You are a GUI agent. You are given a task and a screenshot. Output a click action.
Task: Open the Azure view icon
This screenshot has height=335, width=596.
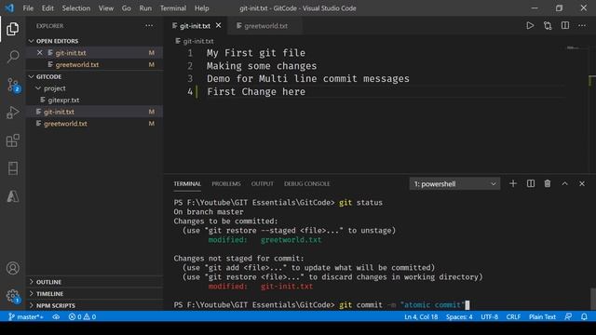[x=12, y=196]
